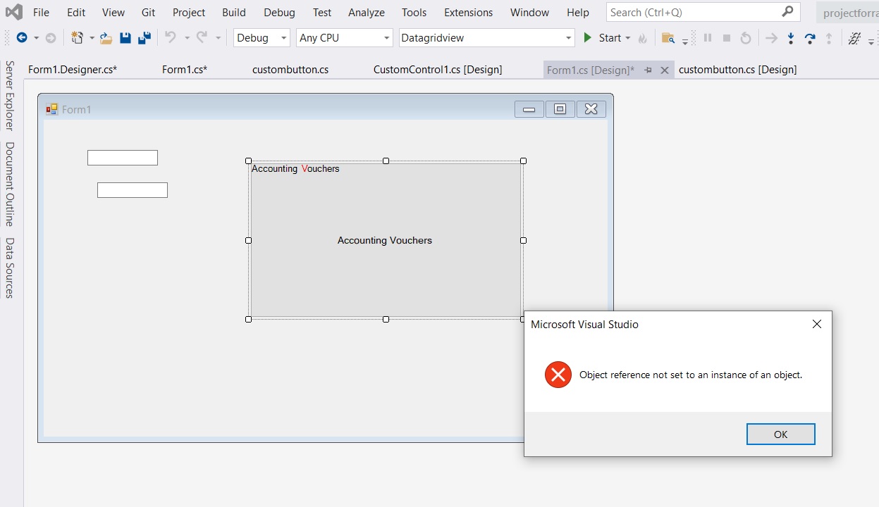The width and height of the screenshot is (879, 507).
Task: Click the red error icon in the dialog
Action: coord(558,375)
